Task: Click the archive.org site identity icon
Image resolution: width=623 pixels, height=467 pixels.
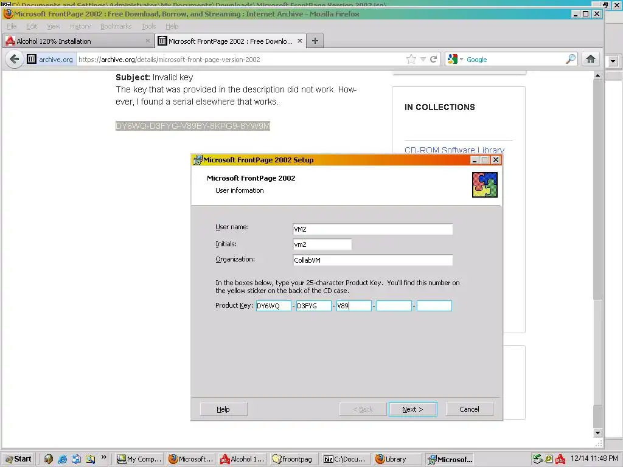Action: pos(32,59)
